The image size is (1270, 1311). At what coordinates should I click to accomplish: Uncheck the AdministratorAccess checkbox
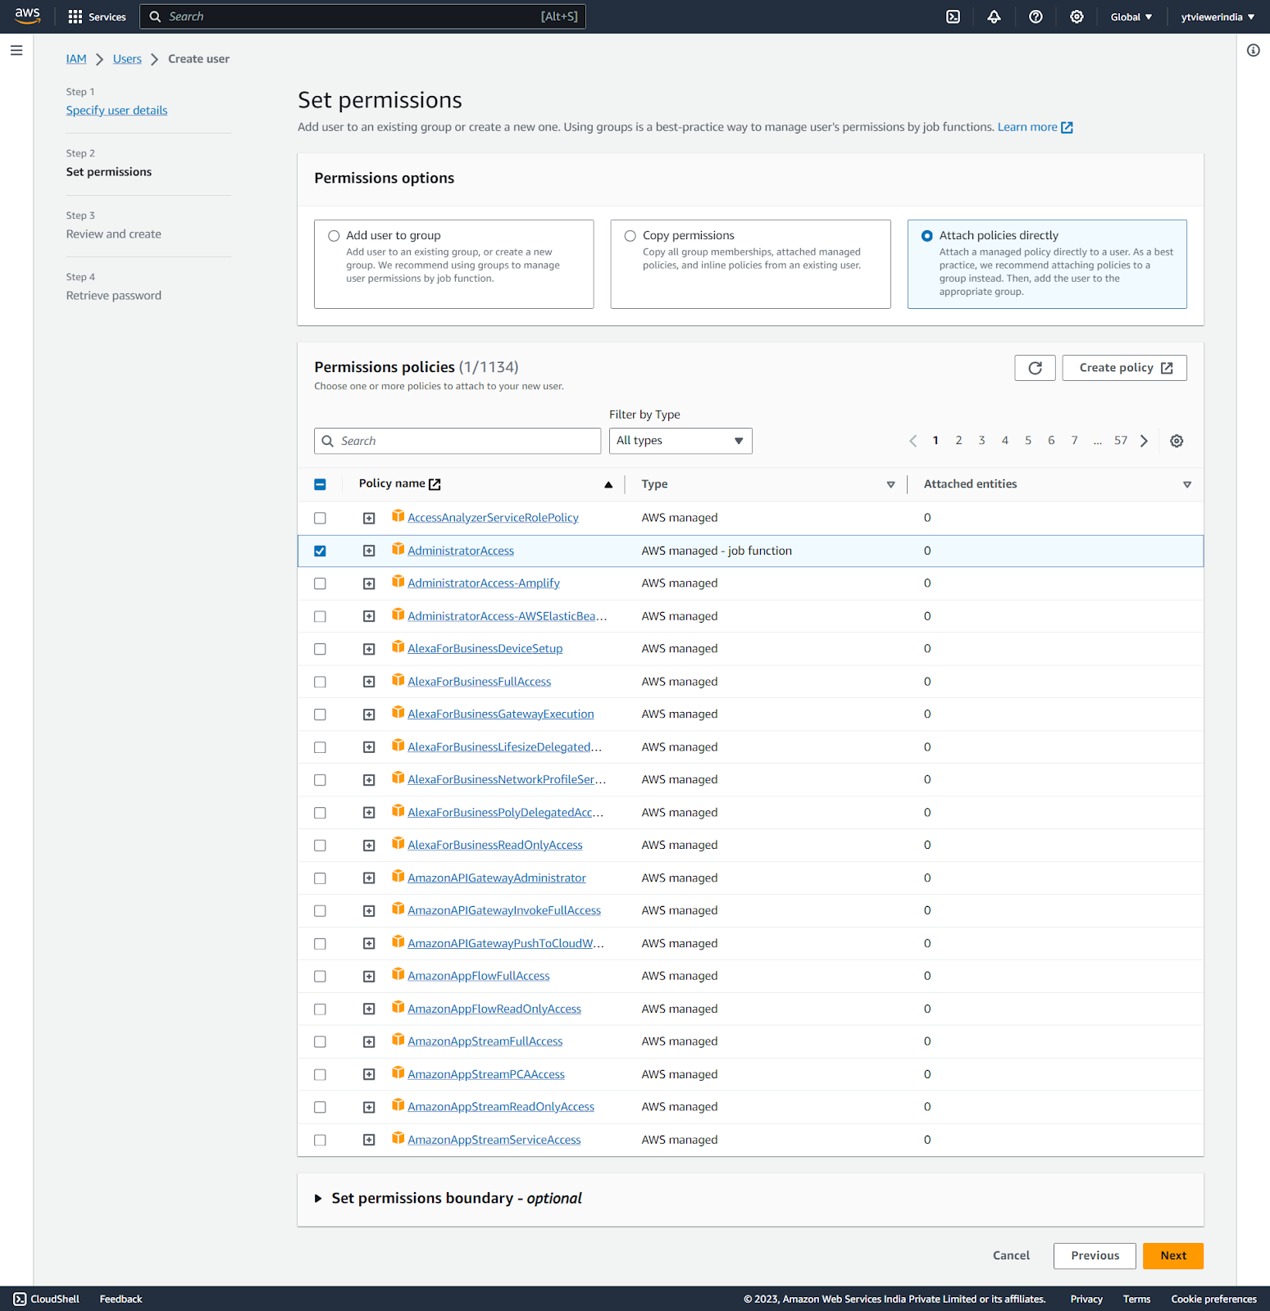pos(320,551)
